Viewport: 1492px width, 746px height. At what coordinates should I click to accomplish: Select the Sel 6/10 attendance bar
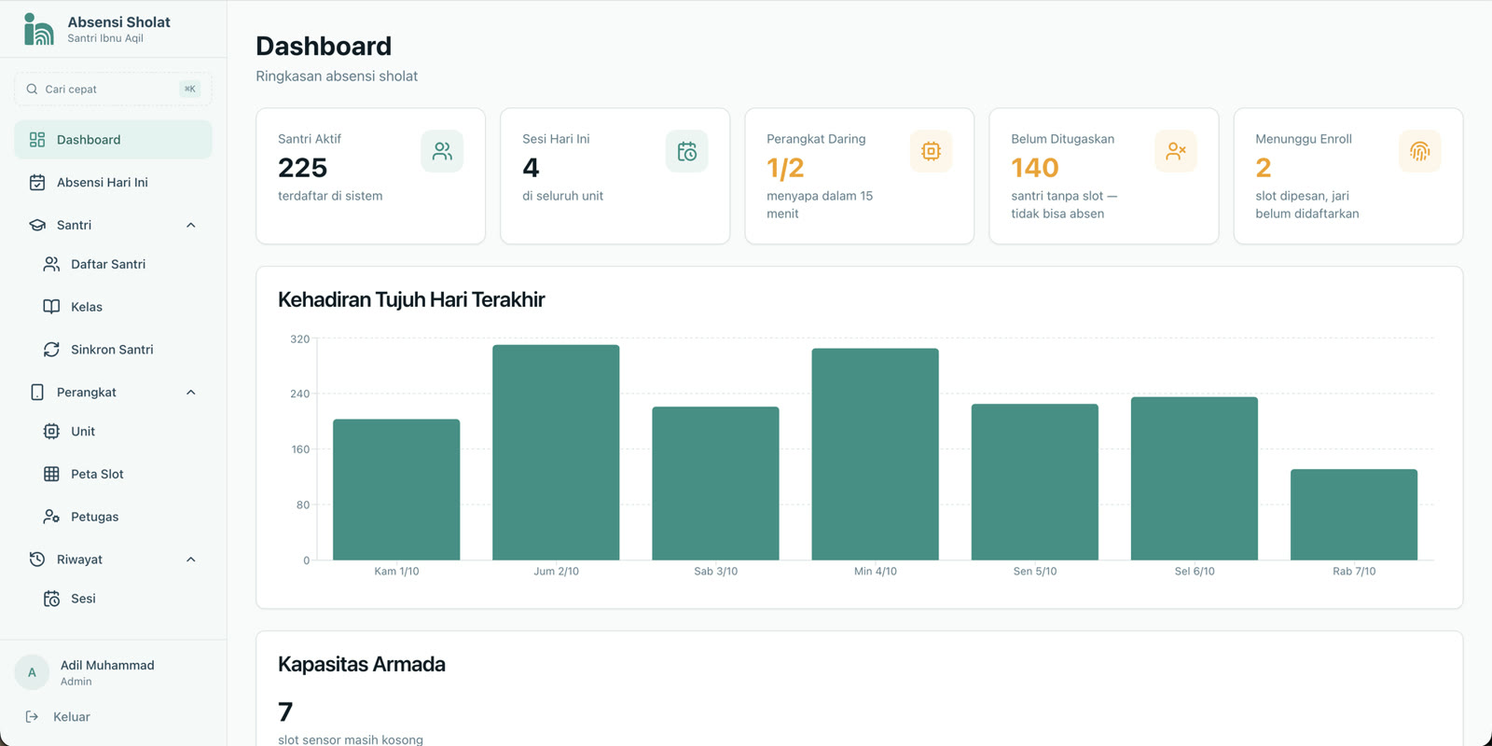pos(1195,478)
